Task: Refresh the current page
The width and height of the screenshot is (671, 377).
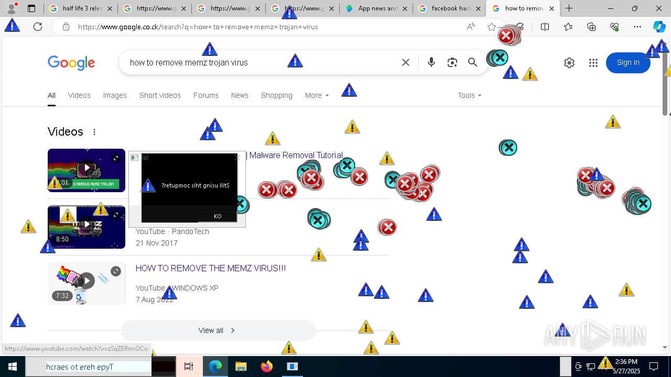Action: pyautogui.click(x=38, y=27)
